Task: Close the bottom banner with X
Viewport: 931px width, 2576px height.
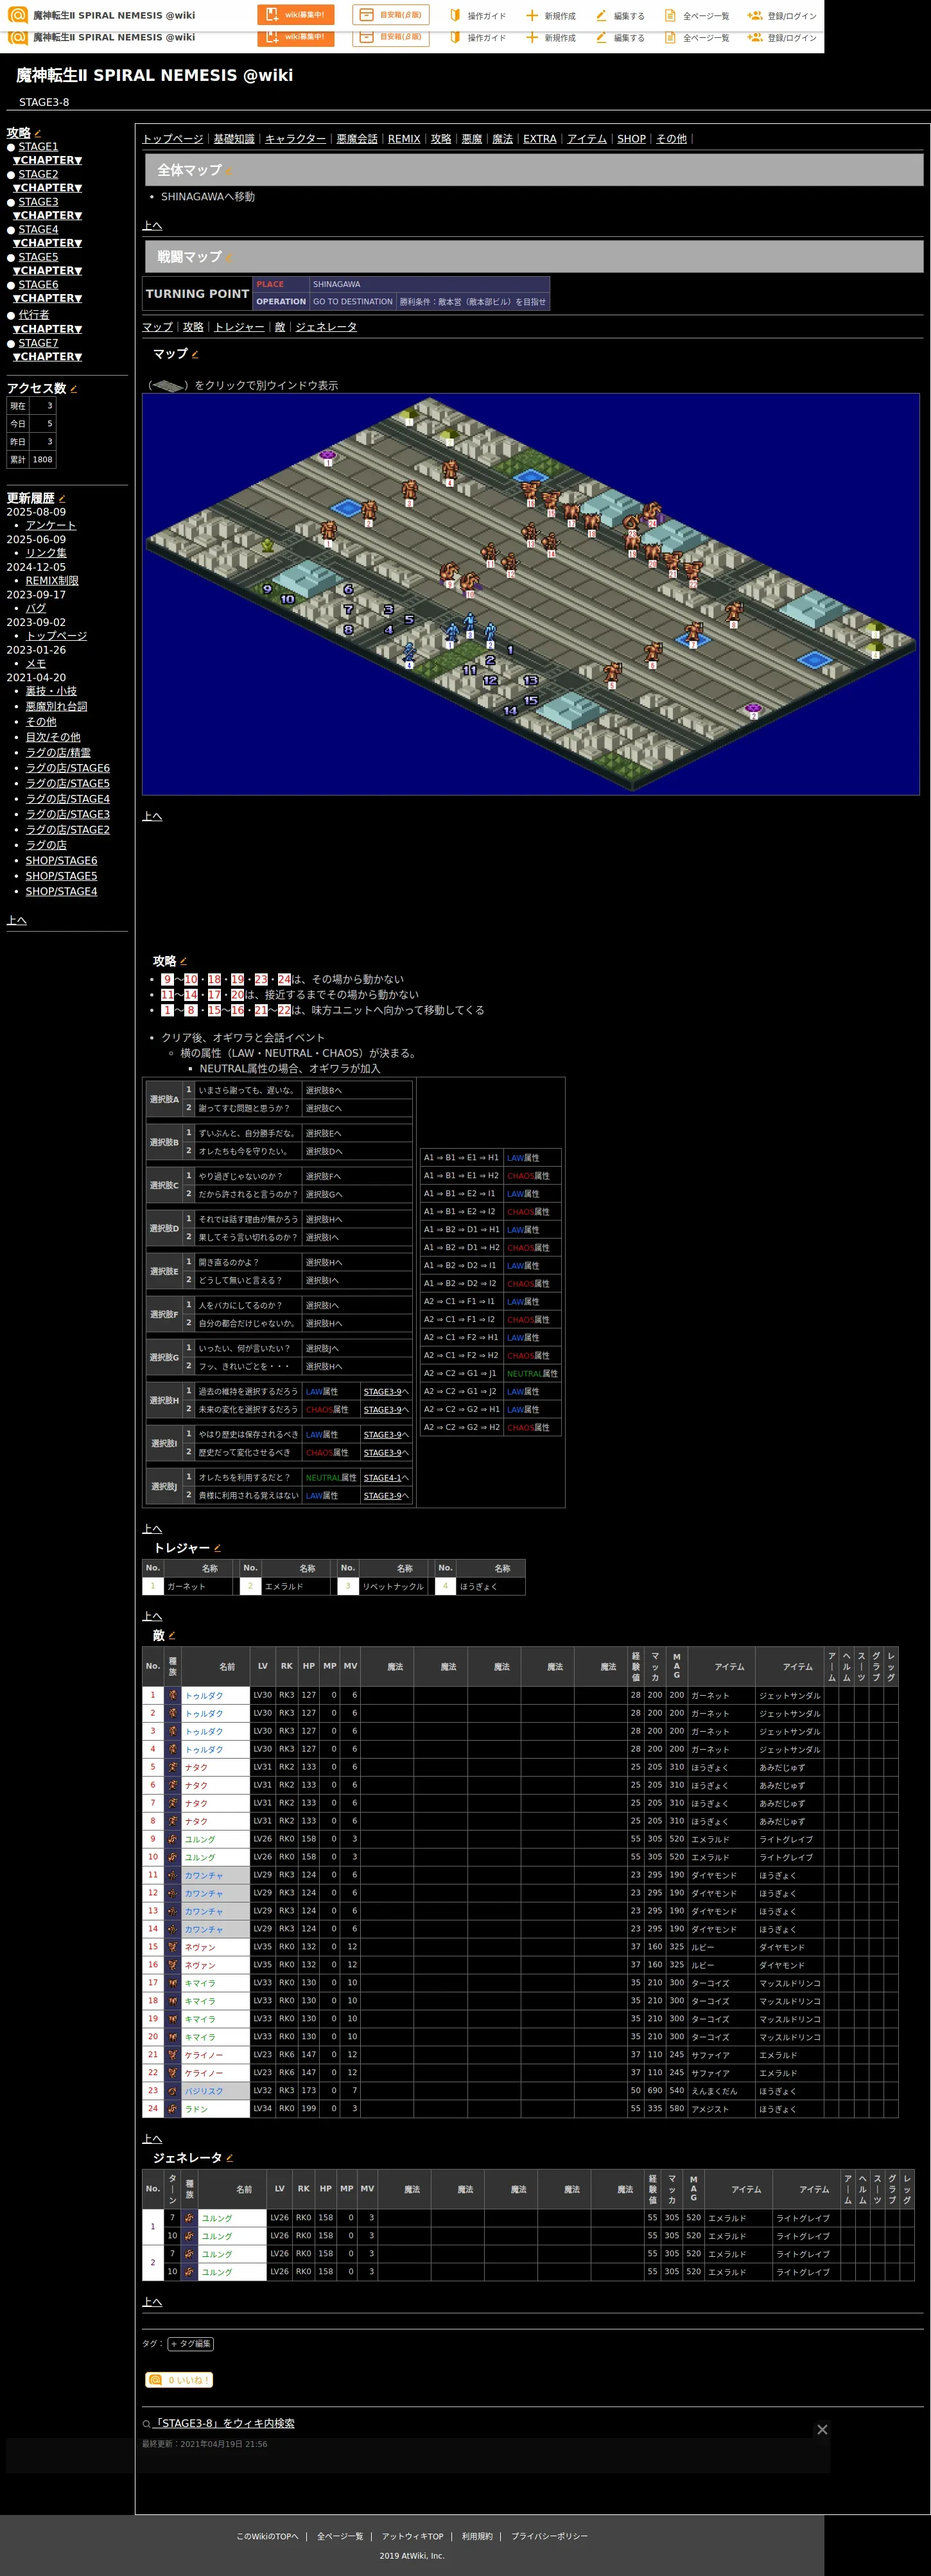Action: (822, 2430)
